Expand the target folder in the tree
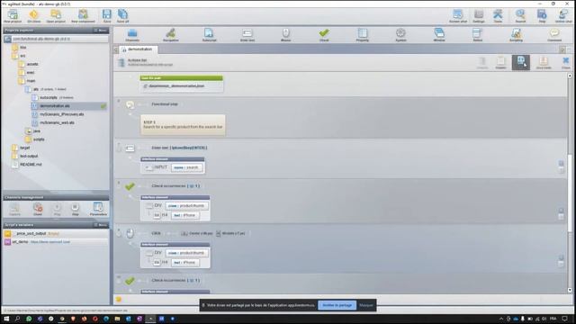The image size is (576, 324). coord(14,148)
